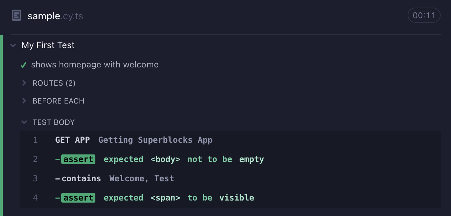Image resolution: width=451 pixels, height=216 pixels.
Task: Click the chevron beside TEST BODY
Action: point(24,122)
